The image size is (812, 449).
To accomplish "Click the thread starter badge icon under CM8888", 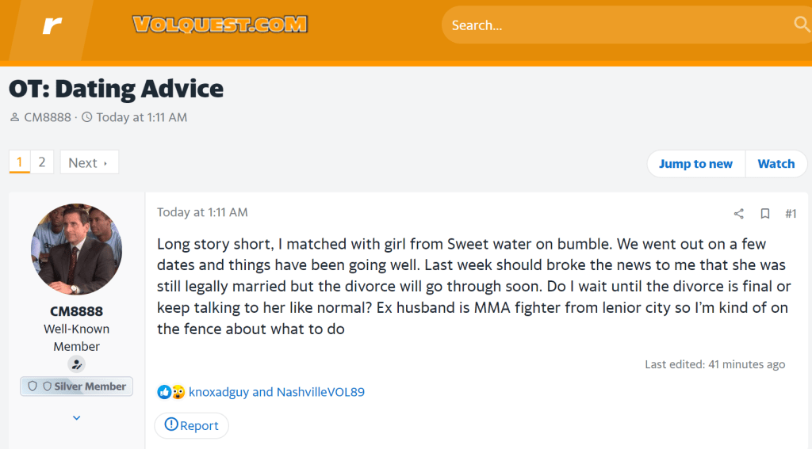I will click(76, 364).
